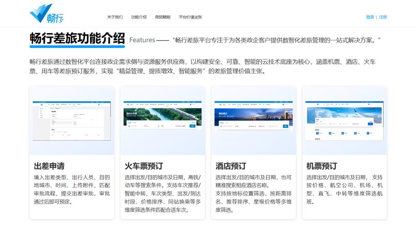Image resolution: width=416 pixels, height=227 pixels.
Task: Select the 酒店预订 card title
Action: (231, 166)
